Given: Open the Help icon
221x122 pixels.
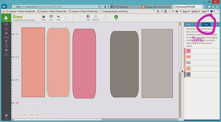Looking at the screenshot, I should [x=6, y=117].
